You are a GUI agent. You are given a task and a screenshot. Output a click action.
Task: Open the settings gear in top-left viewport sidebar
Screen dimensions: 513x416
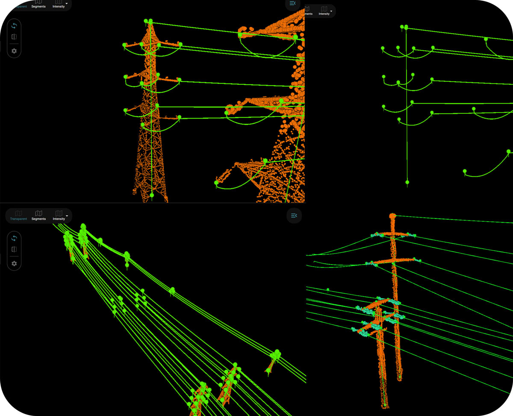click(14, 51)
